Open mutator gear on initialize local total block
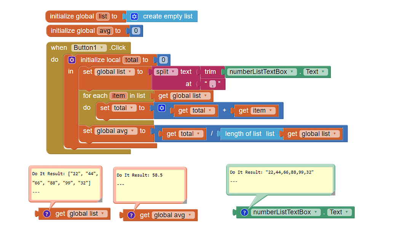394x232 pixels. tap(72, 60)
